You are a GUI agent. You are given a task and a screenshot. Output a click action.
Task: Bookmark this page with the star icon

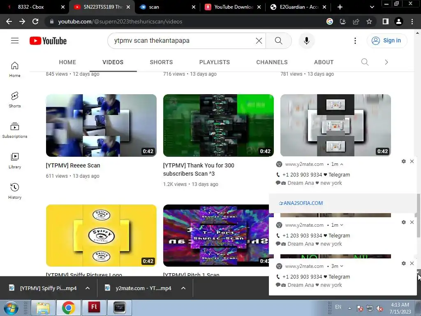(x=369, y=21)
